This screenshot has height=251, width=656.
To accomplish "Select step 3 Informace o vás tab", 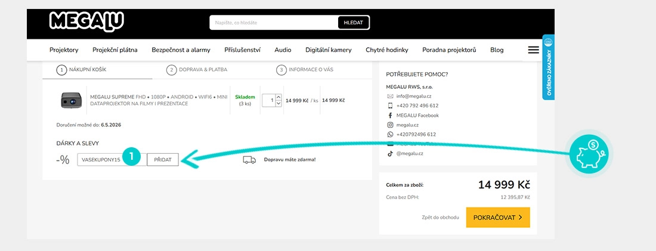I will tap(305, 70).
